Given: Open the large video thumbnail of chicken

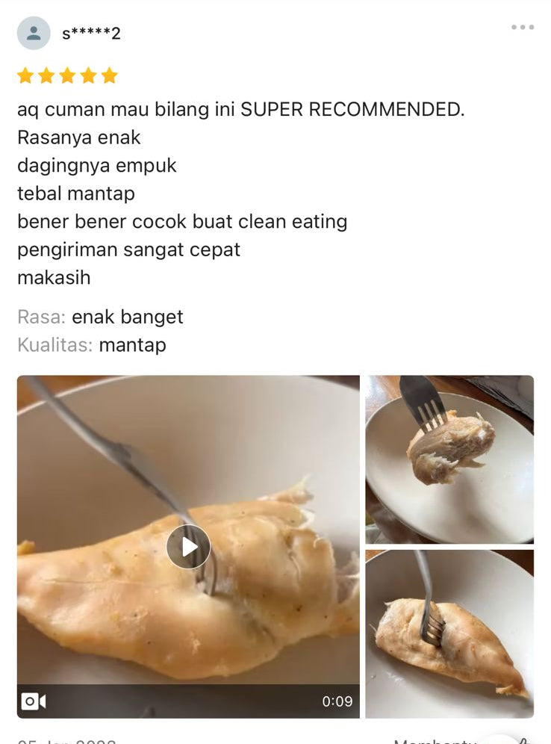Looking at the screenshot, I should click(x=188, y=547).
